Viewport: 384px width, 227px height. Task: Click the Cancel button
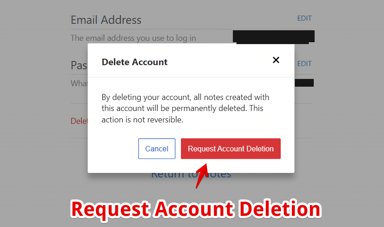pyautogui.click(x=157, y=148)
